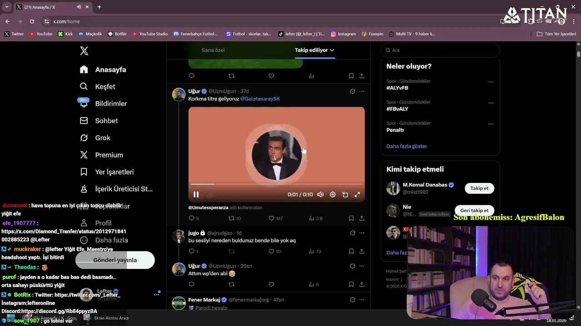This screenshot has height=326, width=581.
Task: Share the Korkma titre geliyoruz post
Action: coord(362,218)
